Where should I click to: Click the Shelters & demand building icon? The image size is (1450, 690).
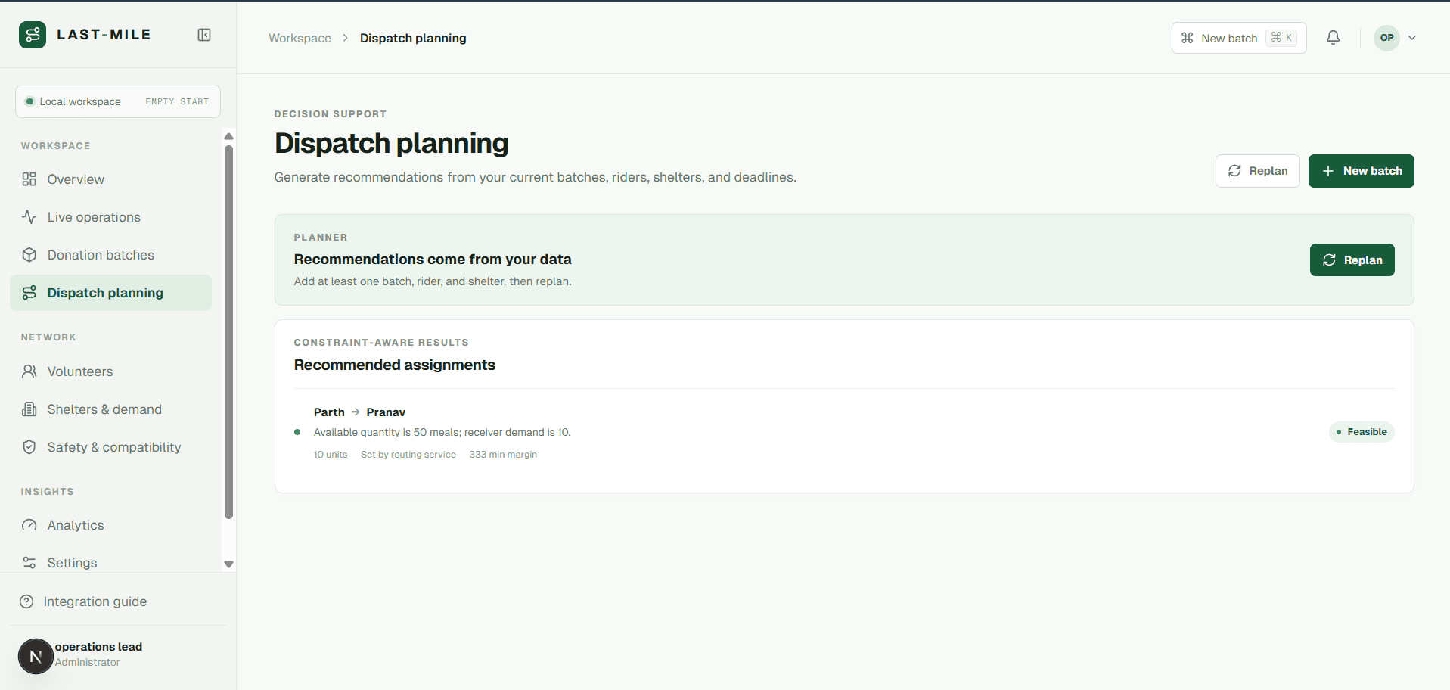[29, 409]
